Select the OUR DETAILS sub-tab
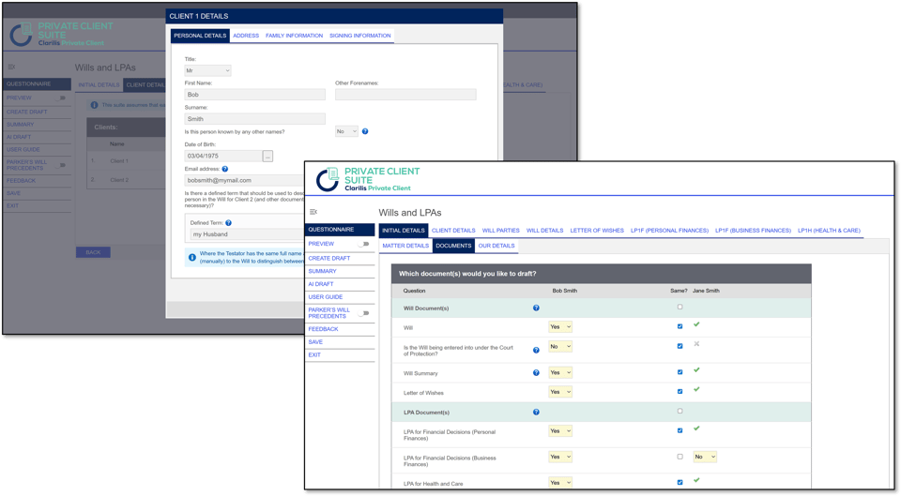The height and width of the screenshot is (496, 901). pos(496,246)
